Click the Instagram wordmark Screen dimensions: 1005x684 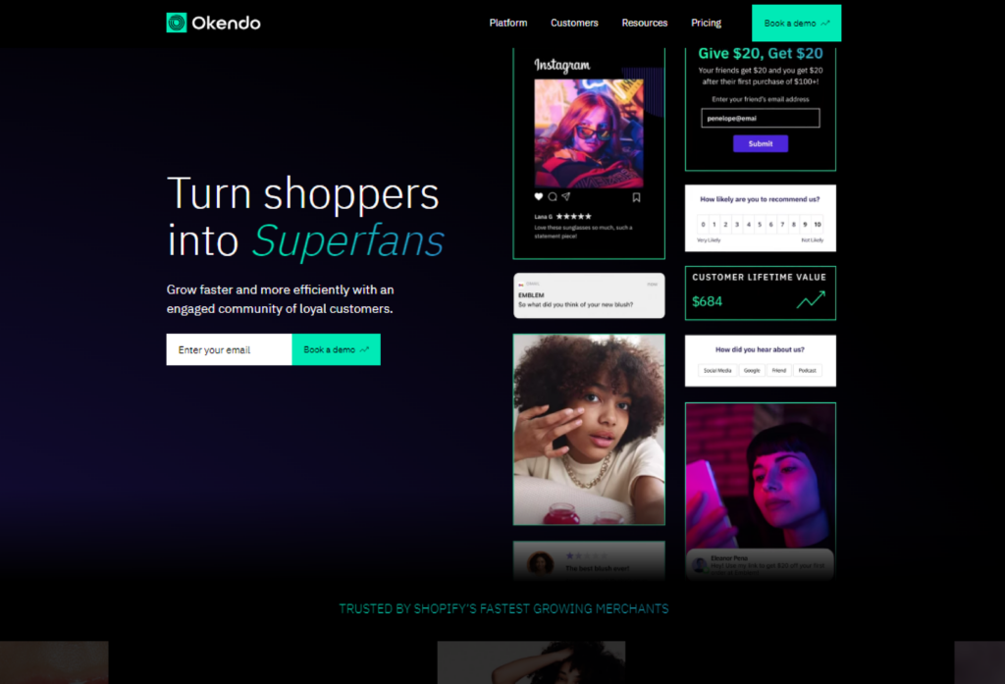[x=562, y=65]
